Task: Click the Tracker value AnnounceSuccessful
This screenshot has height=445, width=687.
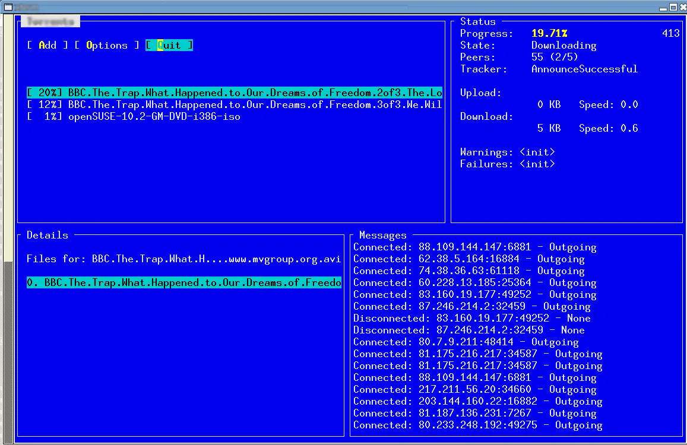Action: (x=584, y=69)
